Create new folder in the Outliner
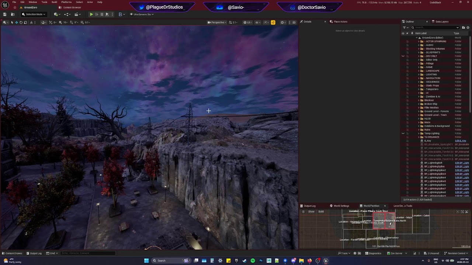The height and width of the screenshot is (265, 472). 464,28
